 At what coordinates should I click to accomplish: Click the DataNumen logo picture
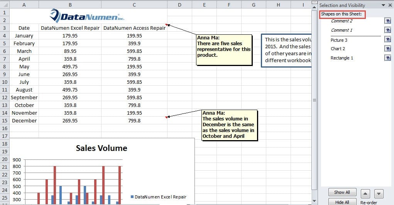click(x=87, y=16)
